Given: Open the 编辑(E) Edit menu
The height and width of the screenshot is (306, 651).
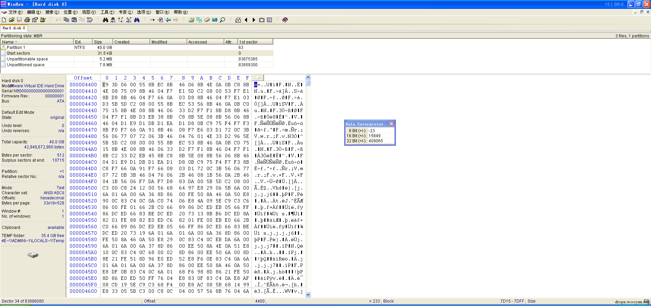Looking at the screenshot, I should [x=34, y=12].
